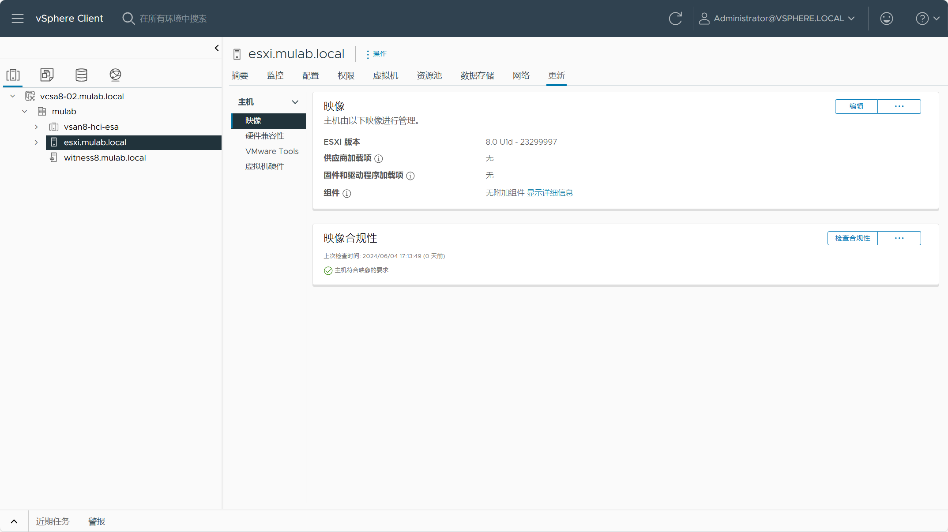This screenshot has height=532, width=948.
Task: Click the green compliance check icon
Action: point(328,270)
